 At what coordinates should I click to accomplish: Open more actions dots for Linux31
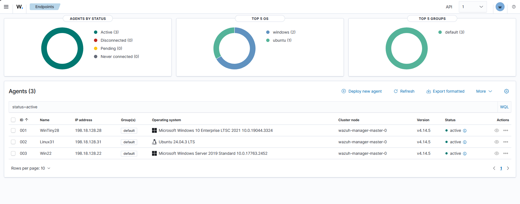click(506, 142)
